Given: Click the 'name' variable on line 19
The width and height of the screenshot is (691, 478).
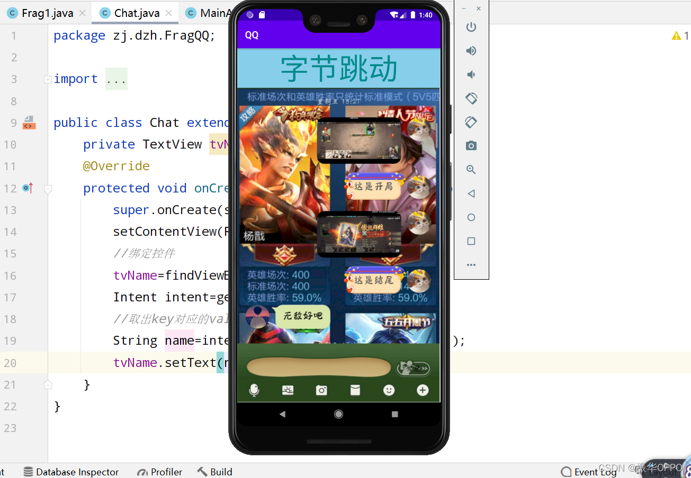Looking at the screenshot, I should tap(180, 341).
